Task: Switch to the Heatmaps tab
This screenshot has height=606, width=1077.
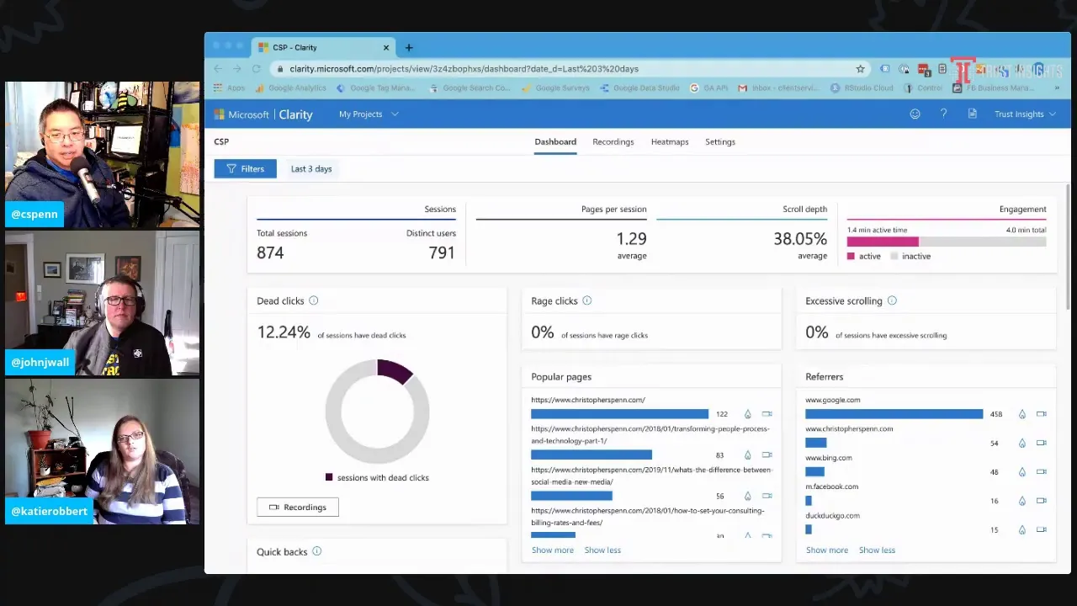Action: pos(670,142)
